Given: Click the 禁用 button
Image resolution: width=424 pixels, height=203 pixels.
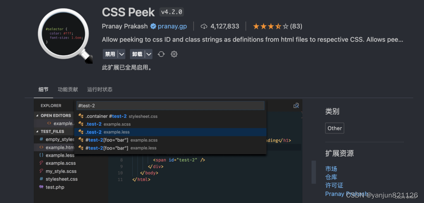Looking at the screenshot, I should [110, 54].
